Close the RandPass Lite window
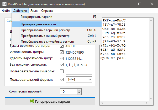Viewport: 158px width, 110px height. 152,4
